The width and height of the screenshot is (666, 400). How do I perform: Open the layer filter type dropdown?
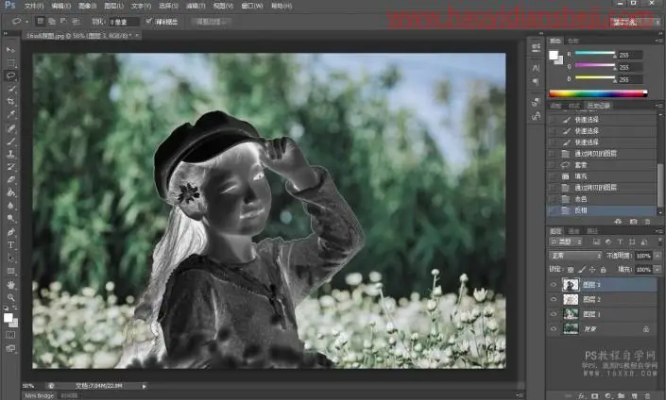pos(567,242)
